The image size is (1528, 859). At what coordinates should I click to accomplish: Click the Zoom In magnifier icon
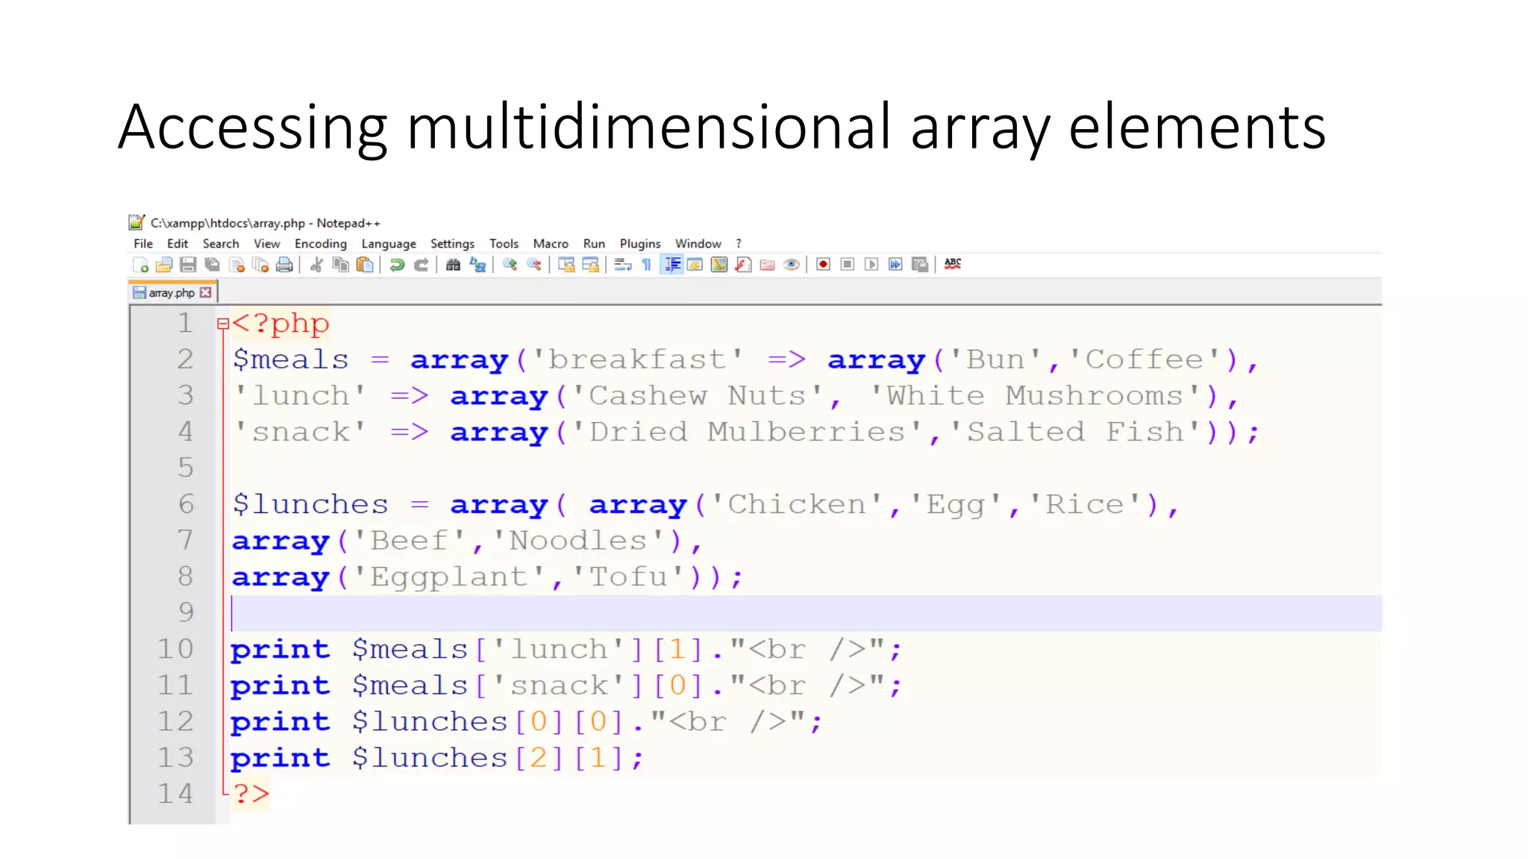[510, 265]
